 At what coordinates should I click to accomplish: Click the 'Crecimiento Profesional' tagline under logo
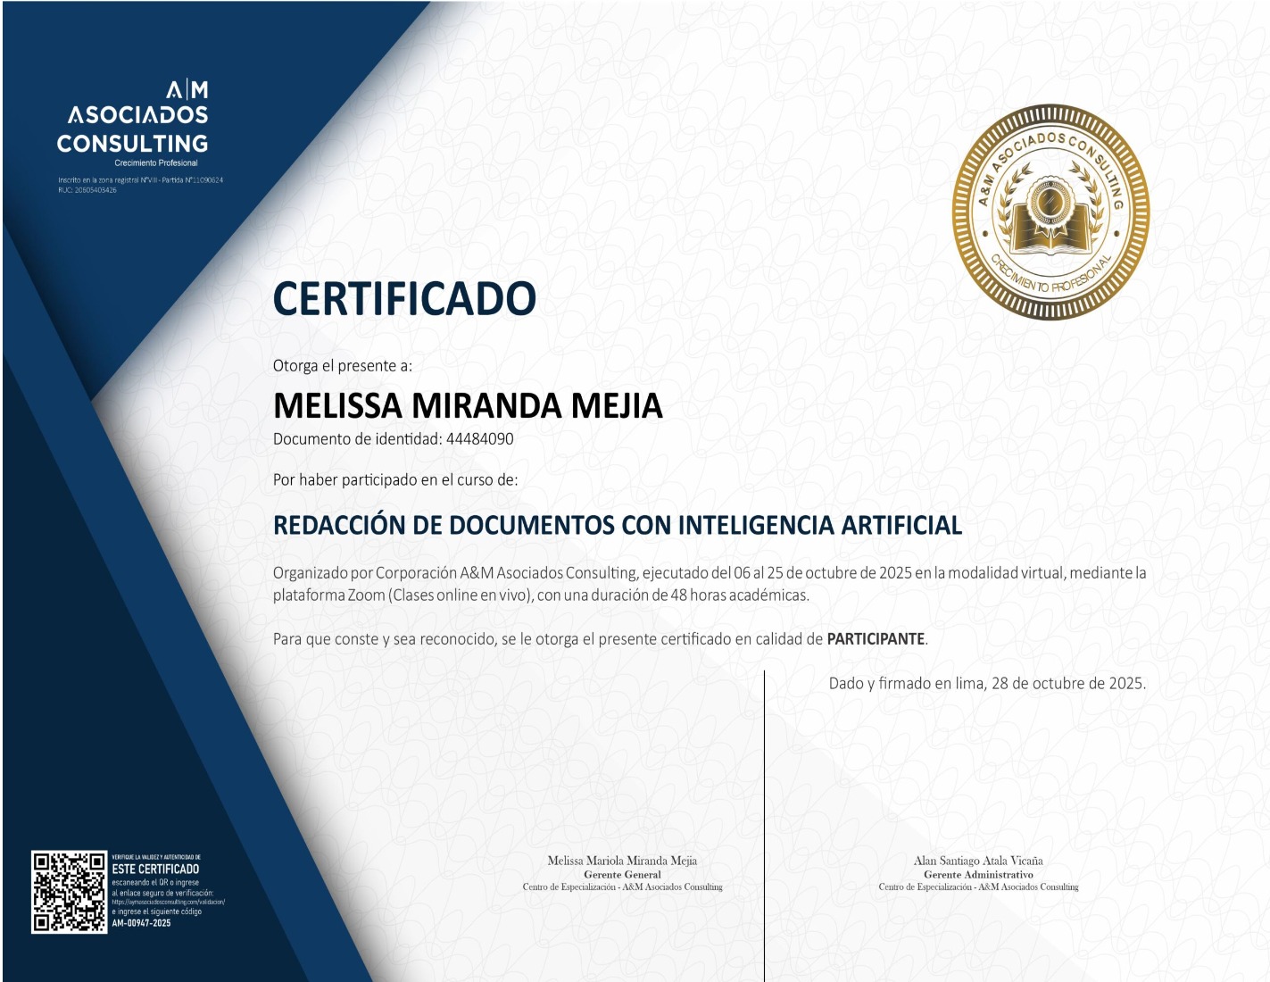[x=156, y=163]
